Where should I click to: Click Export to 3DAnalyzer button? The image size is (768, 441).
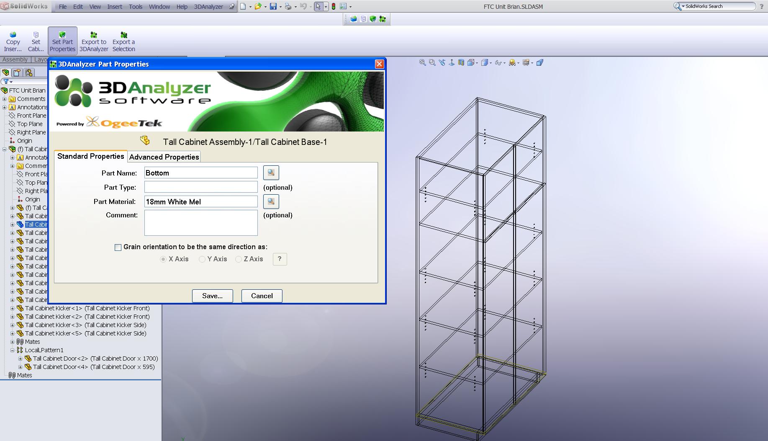pos(94,41)
